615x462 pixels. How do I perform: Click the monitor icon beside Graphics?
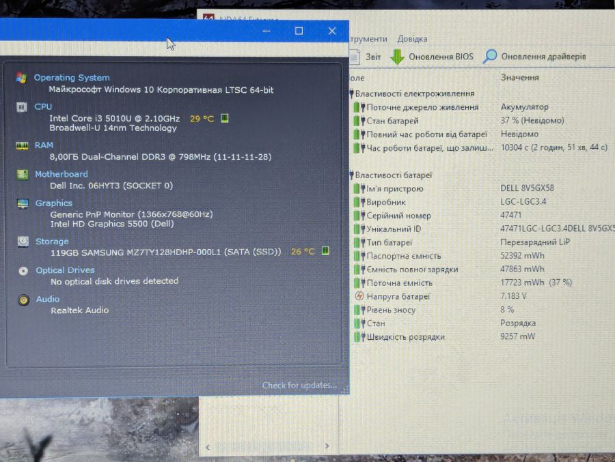coord(23,203)
